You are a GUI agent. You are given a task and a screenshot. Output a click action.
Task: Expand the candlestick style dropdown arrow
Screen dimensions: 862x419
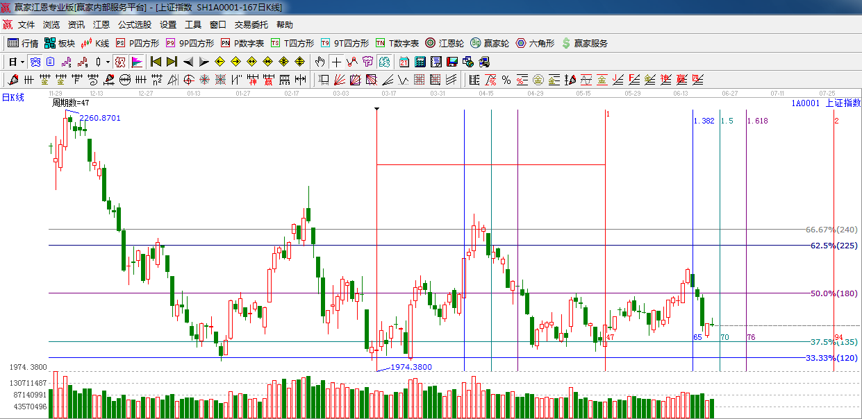click(x=108, y=62)
